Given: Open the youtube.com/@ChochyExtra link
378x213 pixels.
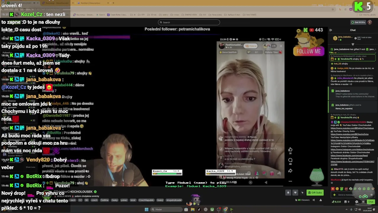Looking at the screenshot, I should click(x=349, y=134).
